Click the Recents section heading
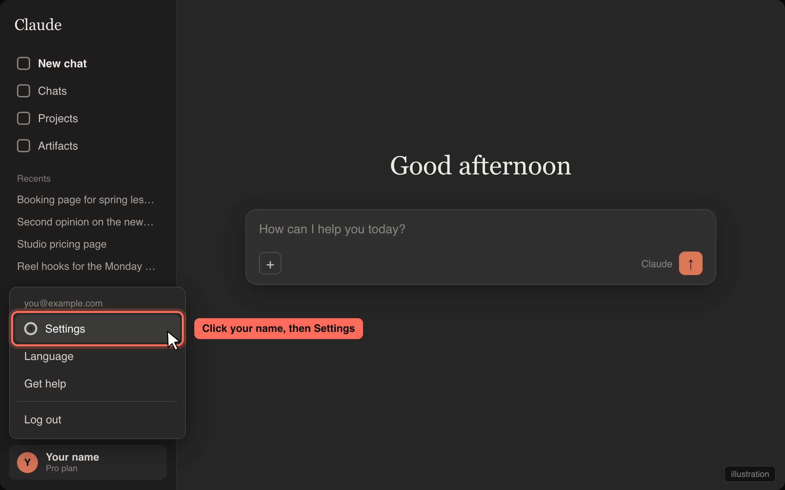This screenshot has height=490, width=785. click(34, 178)
